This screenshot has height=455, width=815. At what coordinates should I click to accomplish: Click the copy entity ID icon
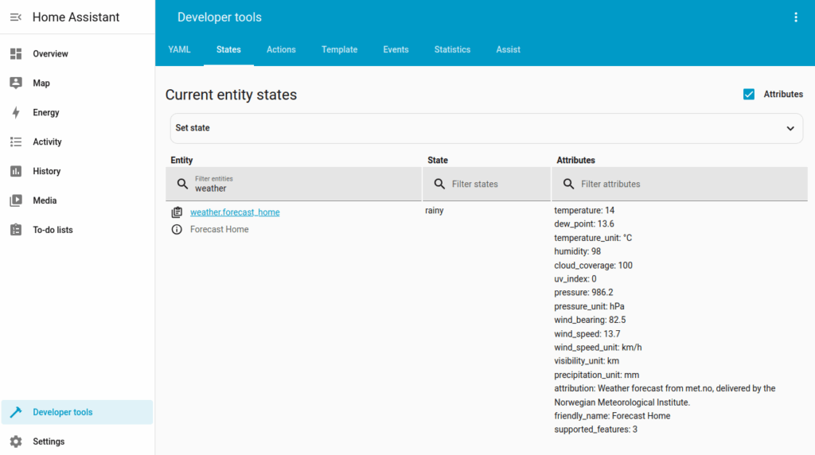[177, 212]
